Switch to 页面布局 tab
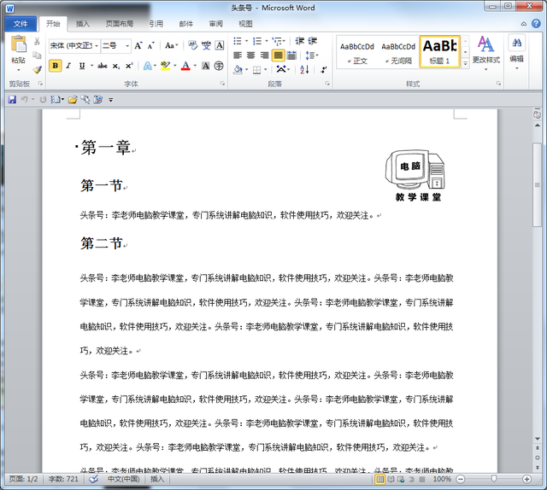 coord(120,24)
